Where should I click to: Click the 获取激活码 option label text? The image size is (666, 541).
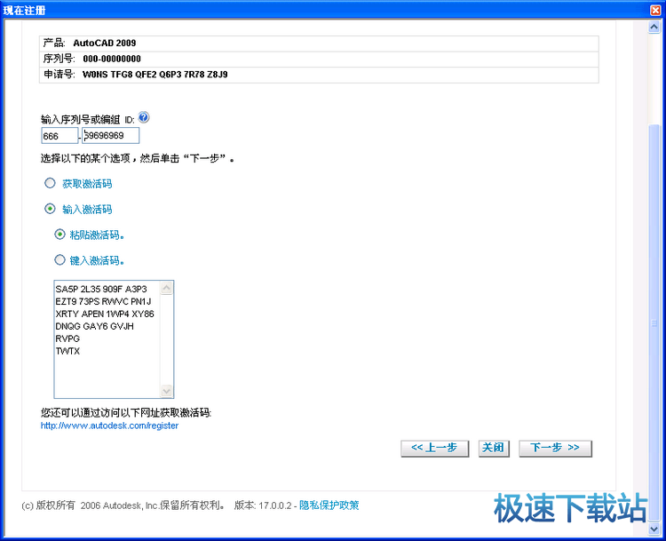(x=87, y=184)
